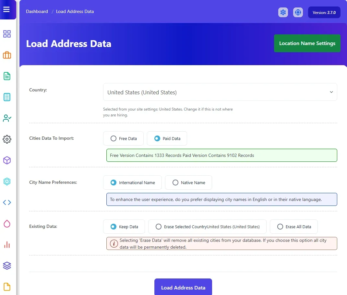
Task: Click the 'Selected from your site settings' hint
Action: pos(168,112)
